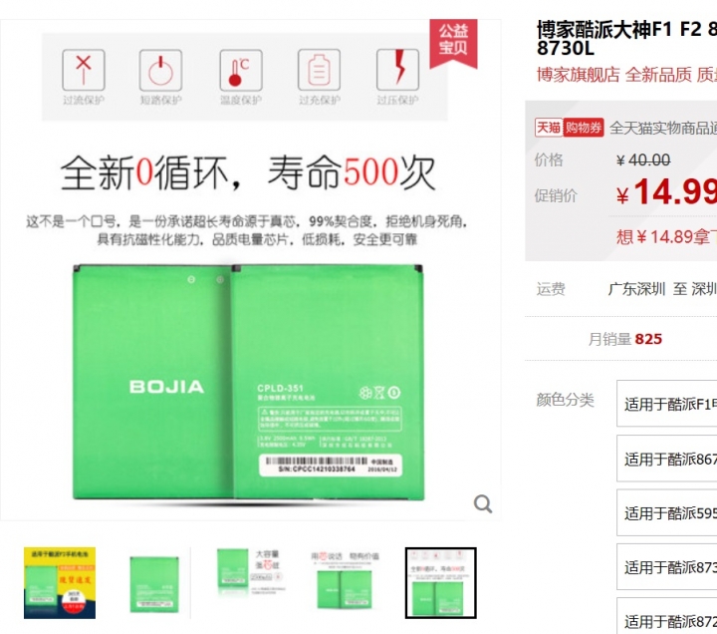Click the magnifier zoom icon on product image
The image size is (717, 634).
coord(483,504)
